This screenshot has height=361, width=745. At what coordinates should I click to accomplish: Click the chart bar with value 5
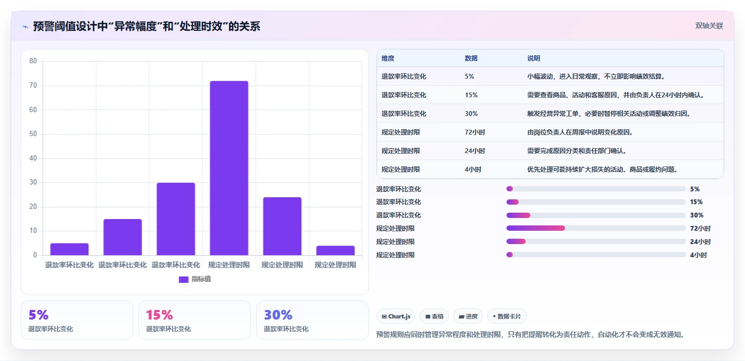[x=69, y=249]
